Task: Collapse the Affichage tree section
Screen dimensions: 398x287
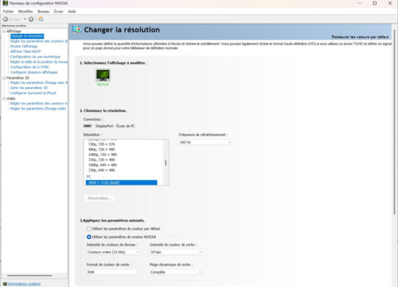Action: (x=4, y=31)
